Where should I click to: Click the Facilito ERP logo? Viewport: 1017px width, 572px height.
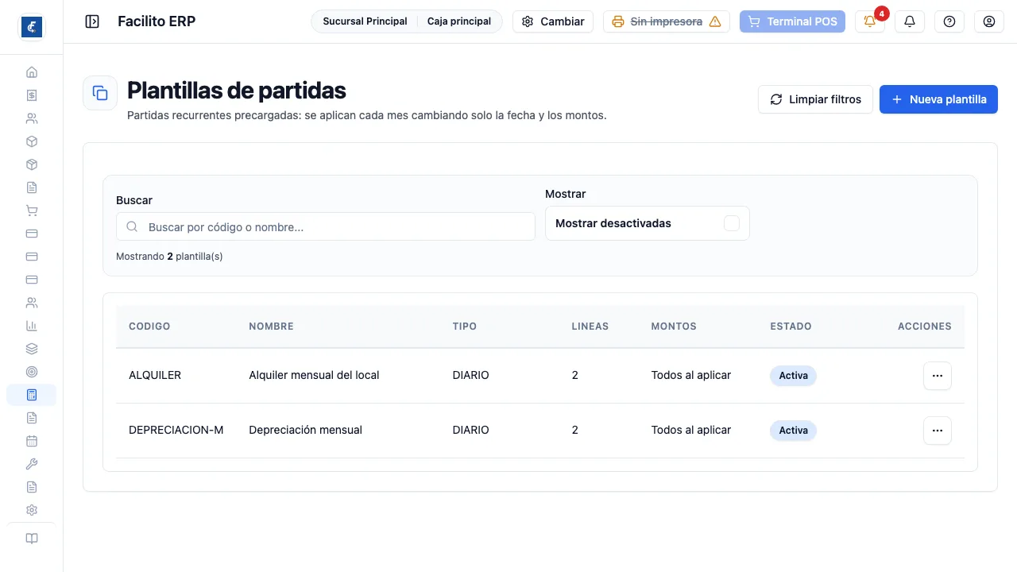click(32, 27)
